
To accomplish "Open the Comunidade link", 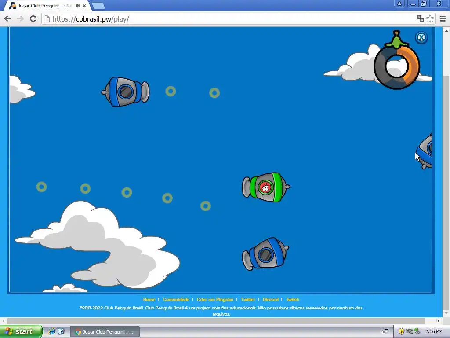I will click(x=176, y=299).
